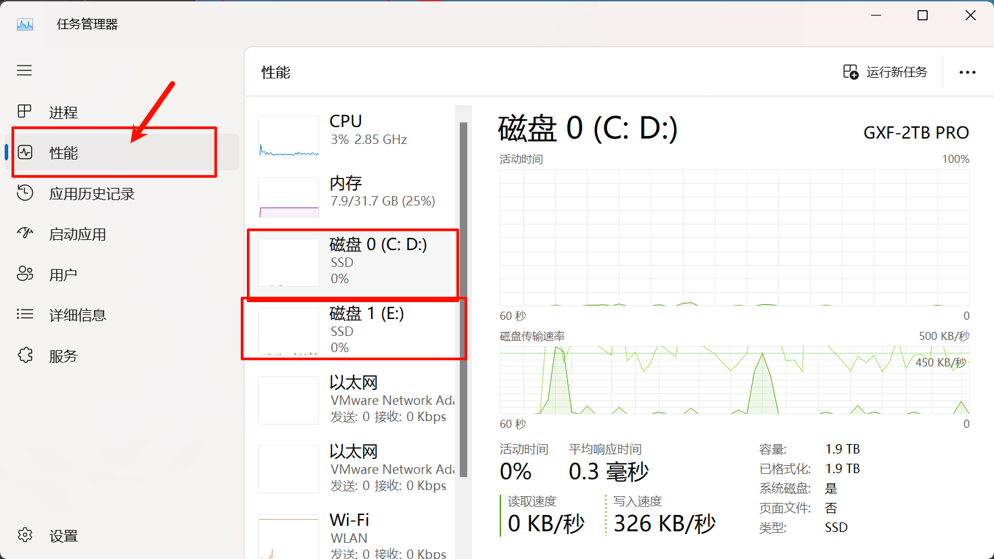Click the 326 KB/秒 write speed value
Screen dimensions: 994x559
click(x=665, y=524)
